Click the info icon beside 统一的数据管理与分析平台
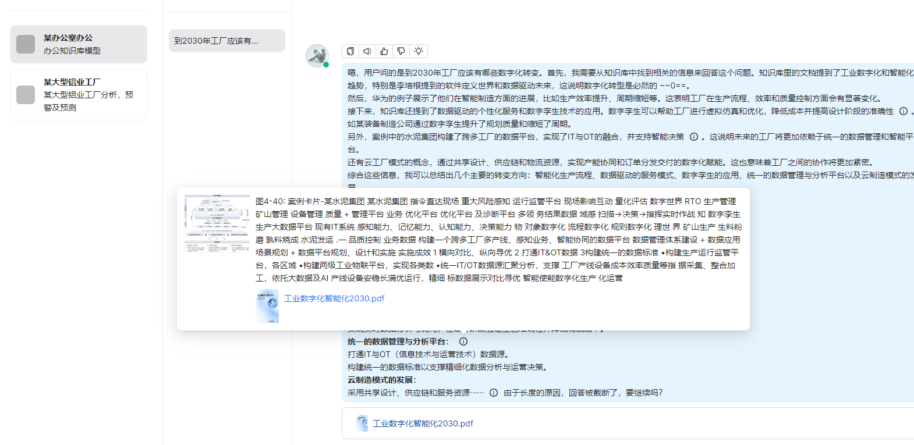 click(x=463, y=341)
